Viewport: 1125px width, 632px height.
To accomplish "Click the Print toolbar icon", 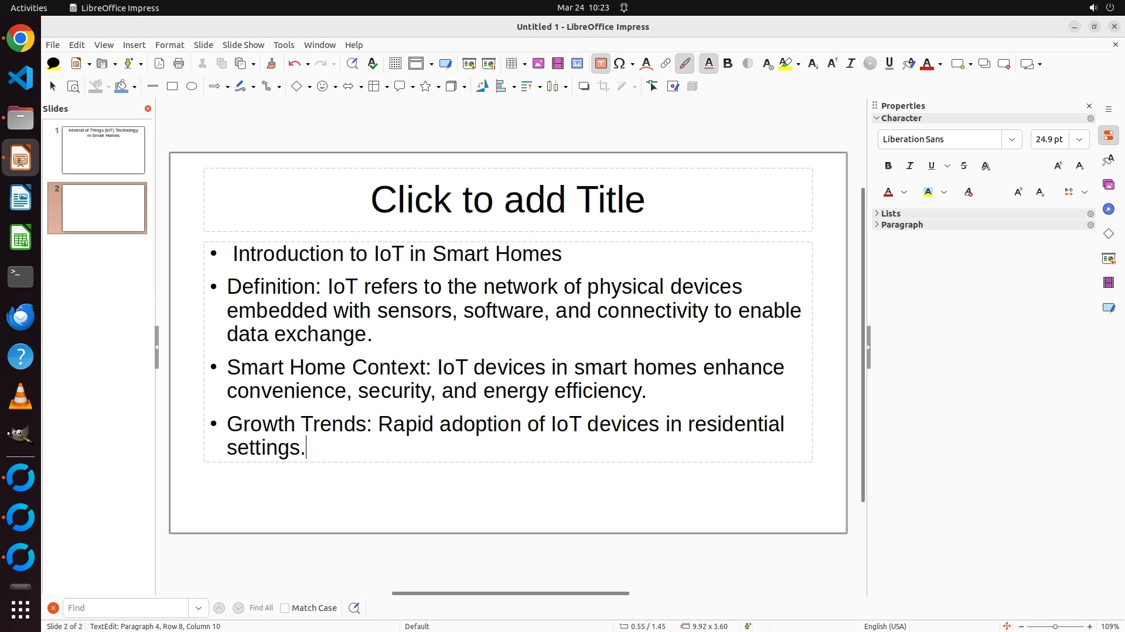I will (179, 64).
